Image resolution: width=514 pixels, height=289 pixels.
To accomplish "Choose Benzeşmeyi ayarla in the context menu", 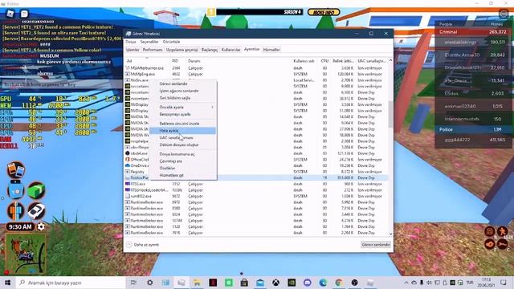I will coord(182,114).
